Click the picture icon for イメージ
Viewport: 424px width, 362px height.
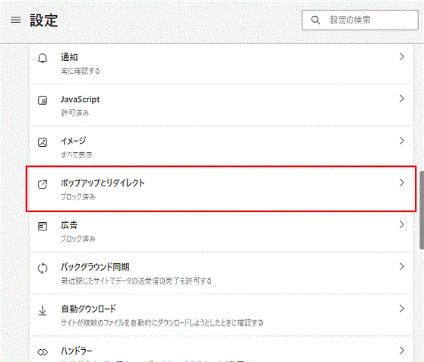(43, 142)
